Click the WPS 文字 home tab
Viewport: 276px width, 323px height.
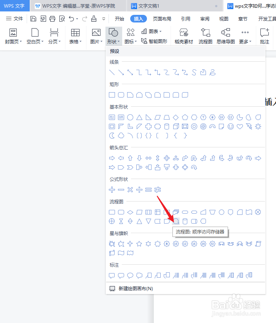pyautogui.click(x=14, y=6)
